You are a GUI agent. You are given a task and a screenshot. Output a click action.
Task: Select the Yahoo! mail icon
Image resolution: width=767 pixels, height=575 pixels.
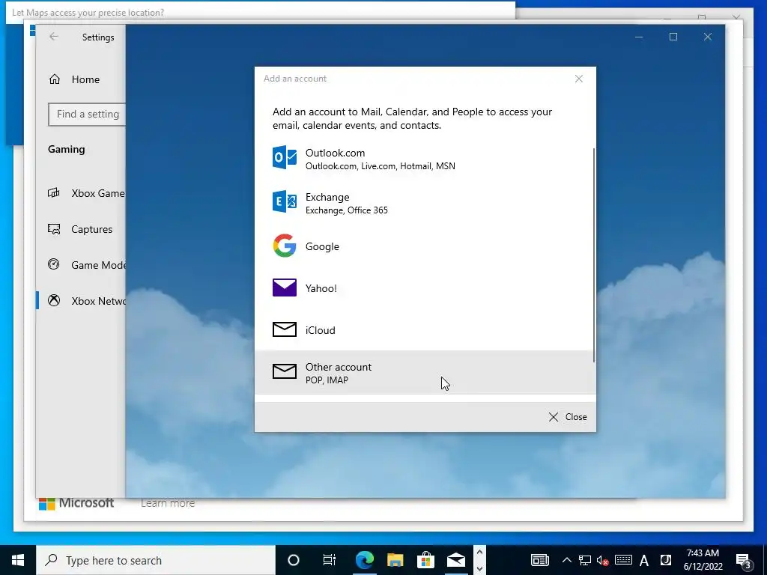click(x=284, y=287)
